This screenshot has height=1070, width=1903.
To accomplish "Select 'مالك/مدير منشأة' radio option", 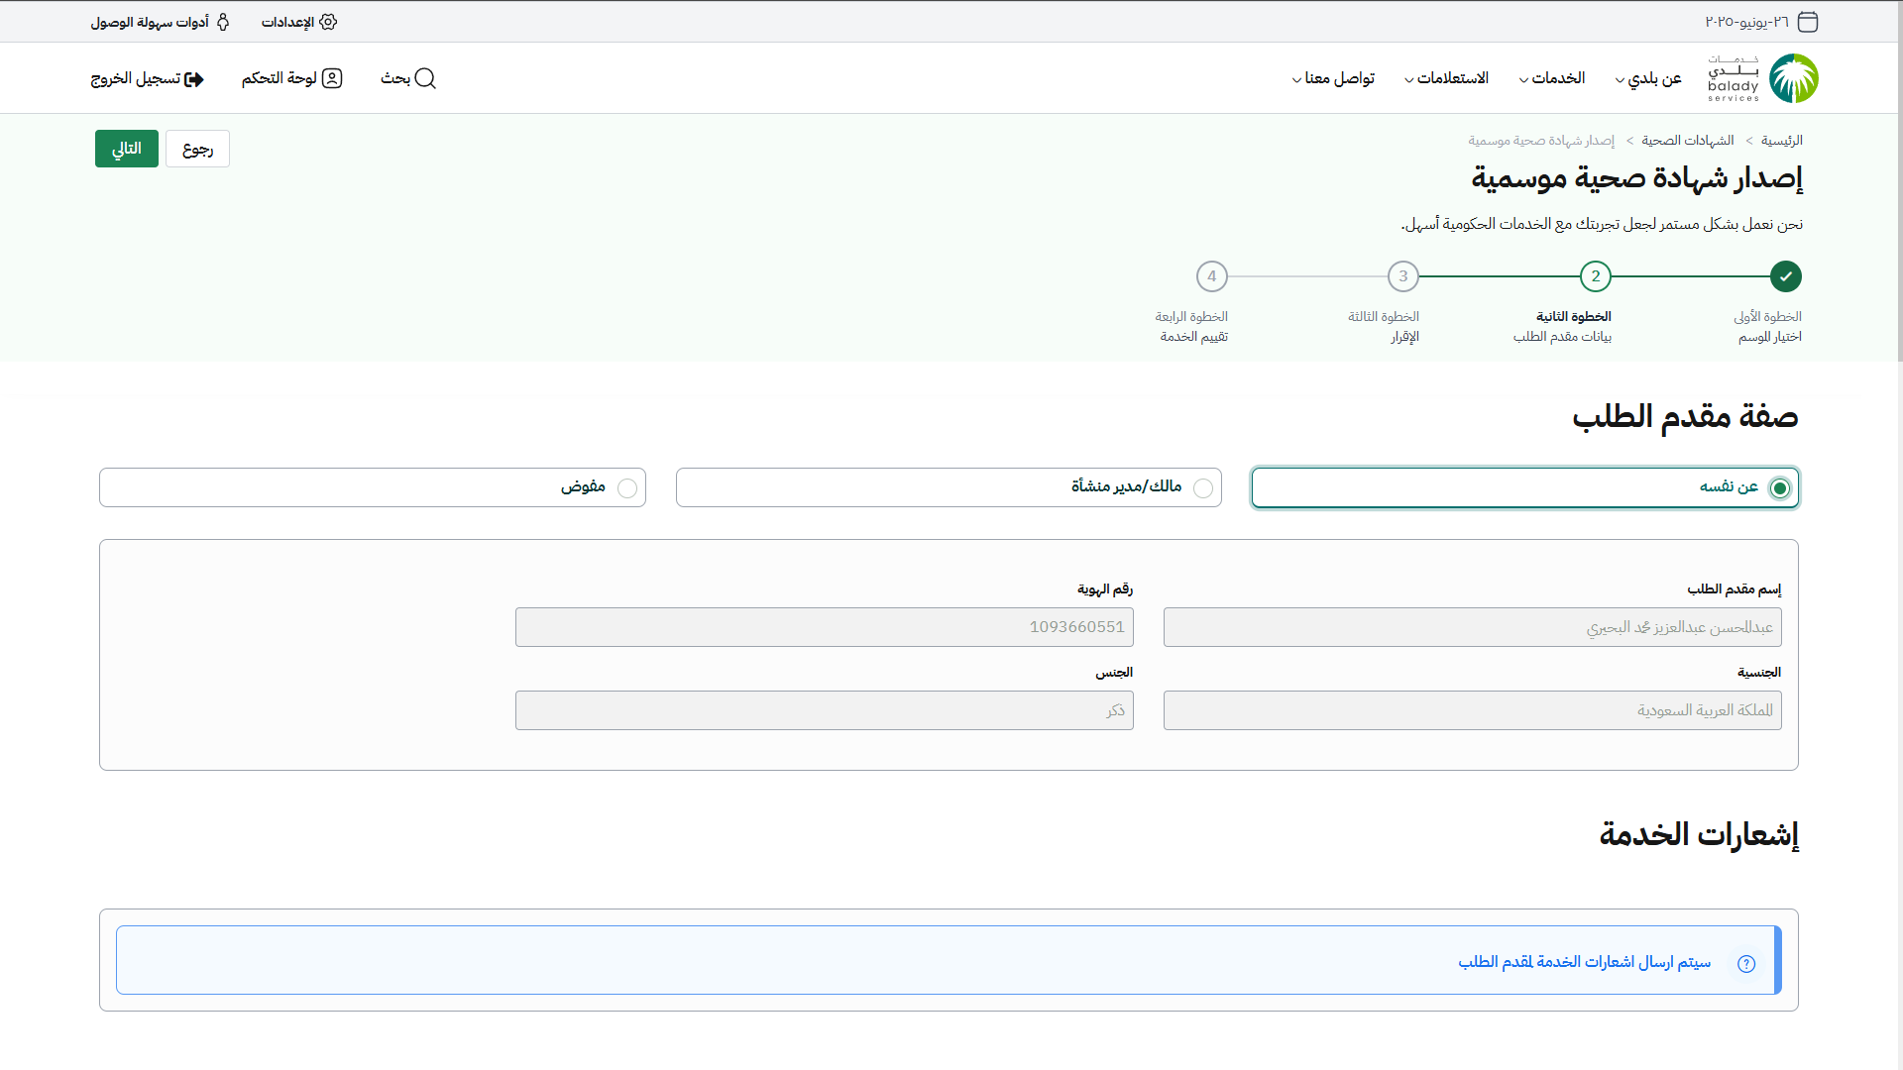I will [x=1203, y=488].
